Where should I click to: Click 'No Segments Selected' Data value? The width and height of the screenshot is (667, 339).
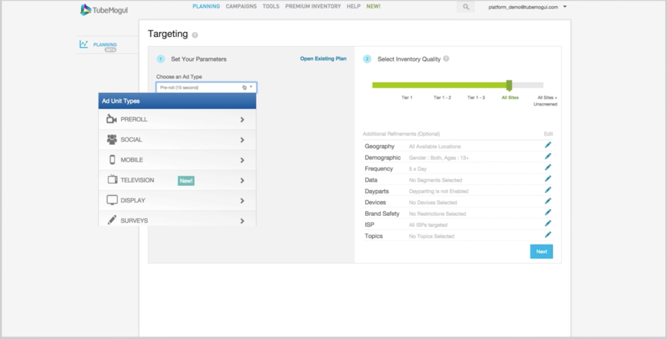click(x=435, y=180)
